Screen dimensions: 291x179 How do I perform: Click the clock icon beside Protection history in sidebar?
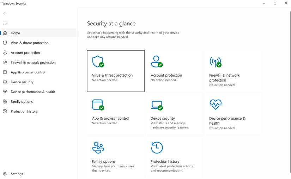pyautogui.click(x=5, y=111)
